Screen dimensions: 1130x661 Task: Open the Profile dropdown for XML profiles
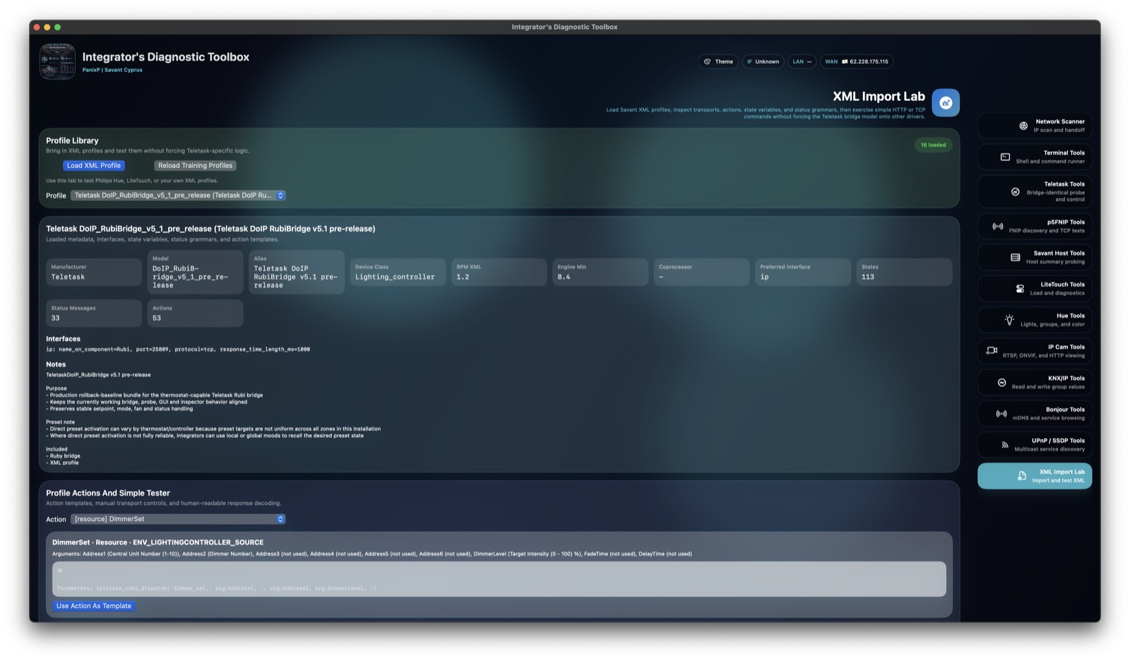pos(178,195)
